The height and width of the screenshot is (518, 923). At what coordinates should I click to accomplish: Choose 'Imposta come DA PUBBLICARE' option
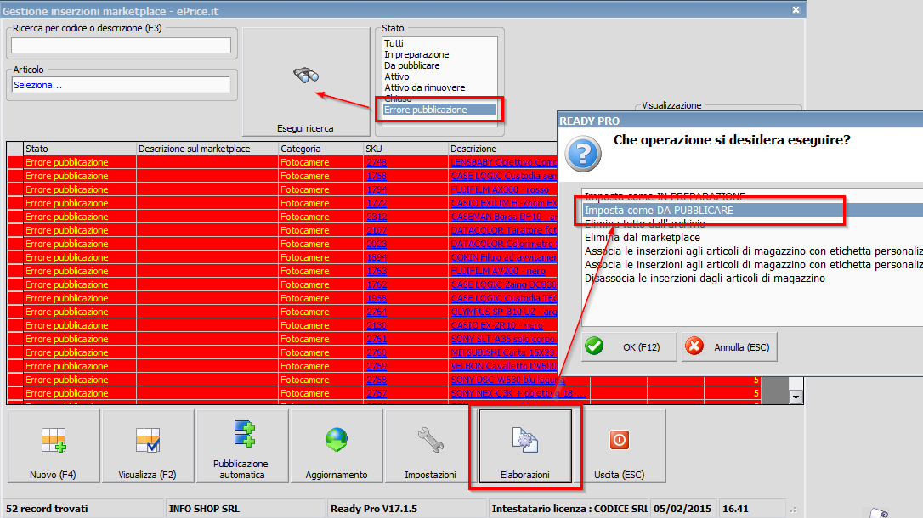(x=752, y=210)
